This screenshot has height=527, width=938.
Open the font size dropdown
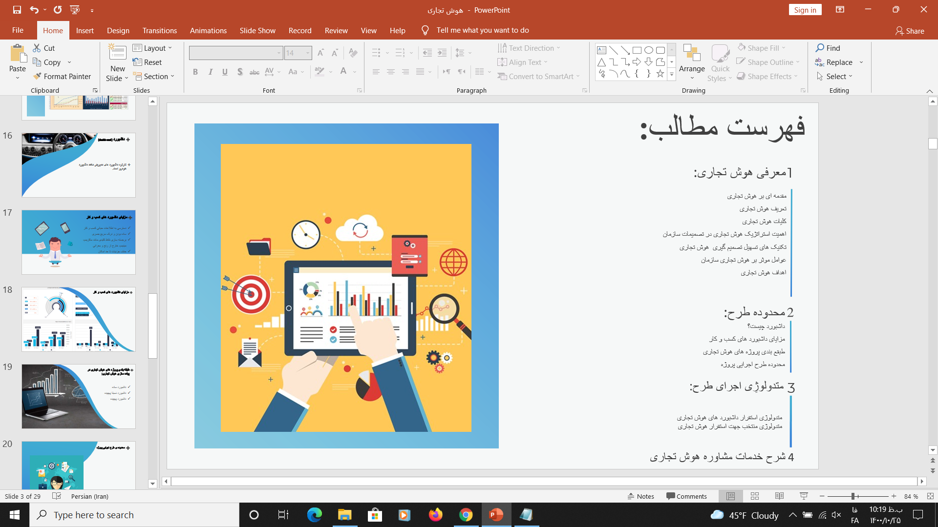(x=307, y=53)
